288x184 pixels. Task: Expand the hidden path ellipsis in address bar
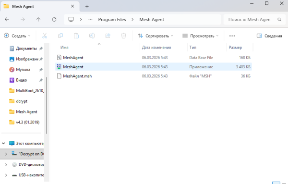click(90, 19)
